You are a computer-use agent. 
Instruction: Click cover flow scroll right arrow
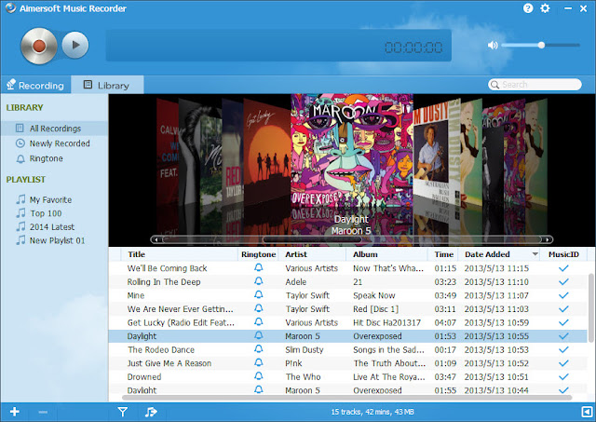(547, 239)
